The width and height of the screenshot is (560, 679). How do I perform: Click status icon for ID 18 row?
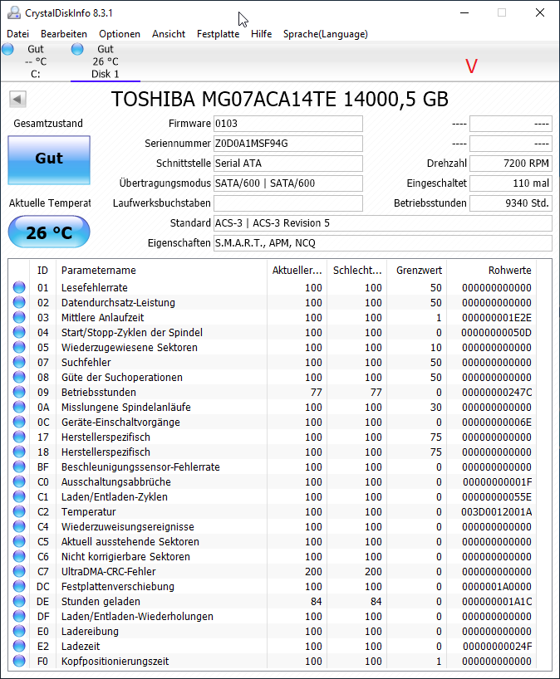19,452
